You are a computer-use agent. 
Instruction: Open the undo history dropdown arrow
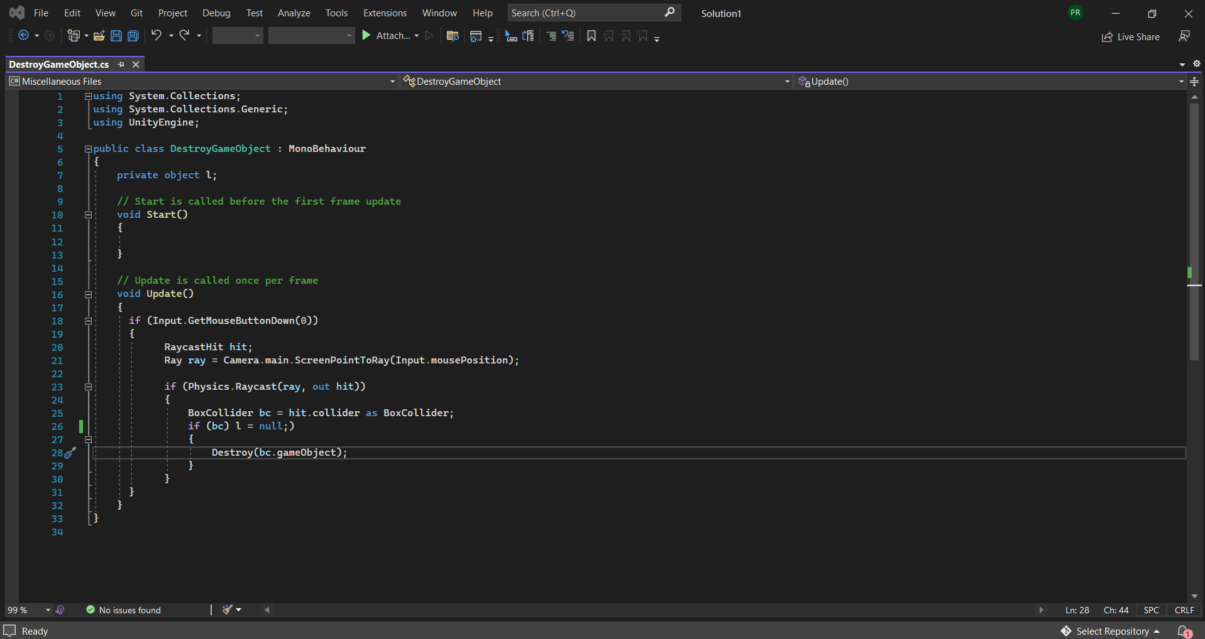(171, 36)
